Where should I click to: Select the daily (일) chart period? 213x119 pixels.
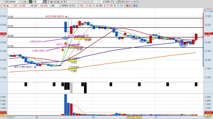[x=45, y=2]
